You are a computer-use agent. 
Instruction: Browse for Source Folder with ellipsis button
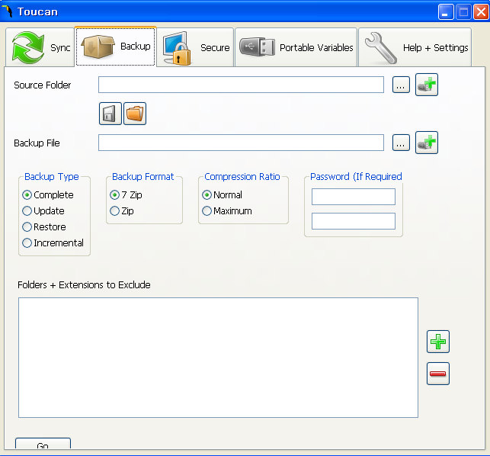click(x=401, y=85)
